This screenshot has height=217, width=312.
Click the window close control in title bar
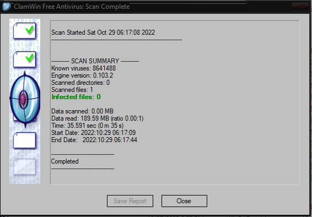click(x=300, y=7)
